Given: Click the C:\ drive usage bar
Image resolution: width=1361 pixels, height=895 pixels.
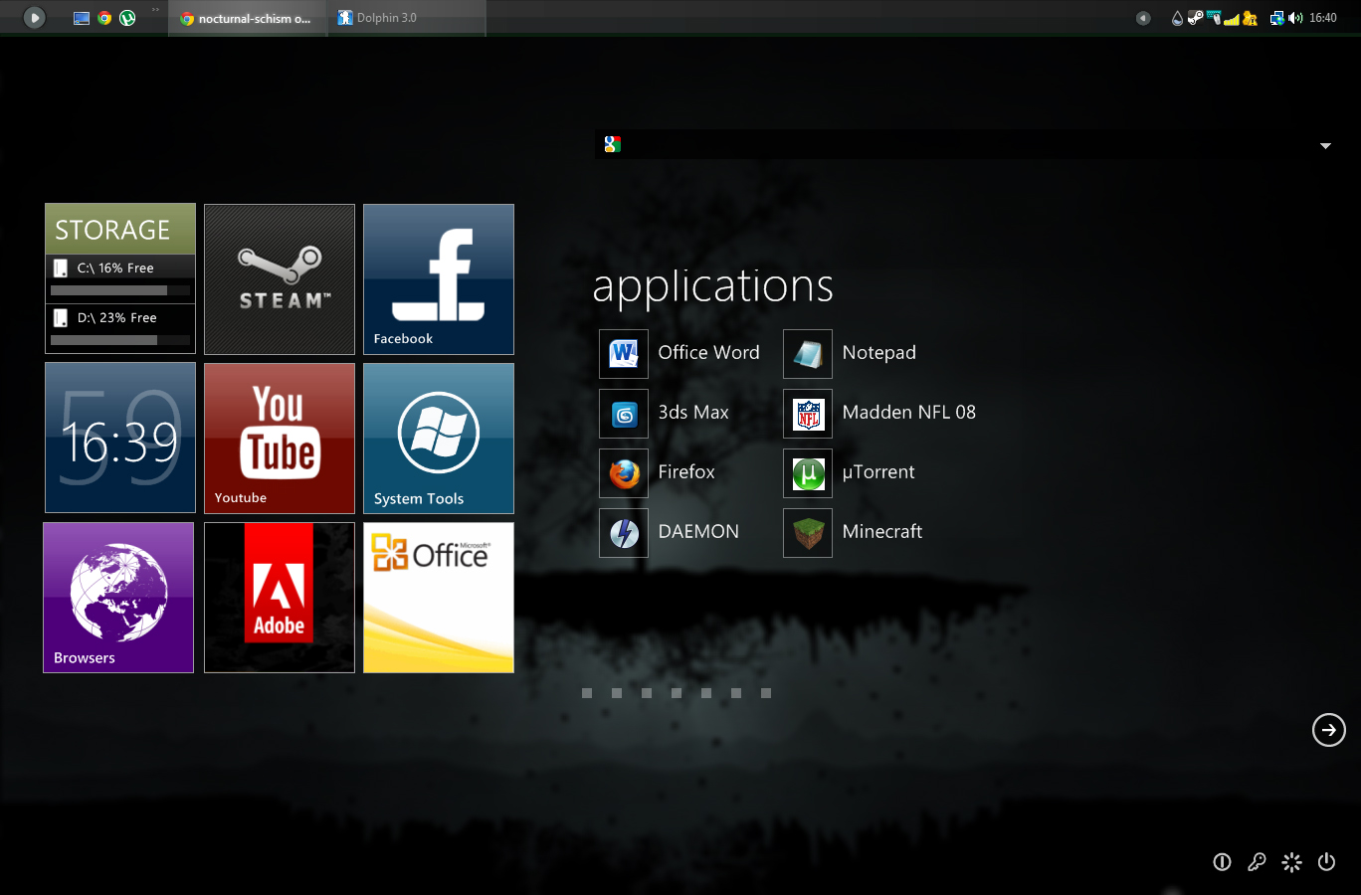Looking at the screenshot, I should [x=120, y=290].
